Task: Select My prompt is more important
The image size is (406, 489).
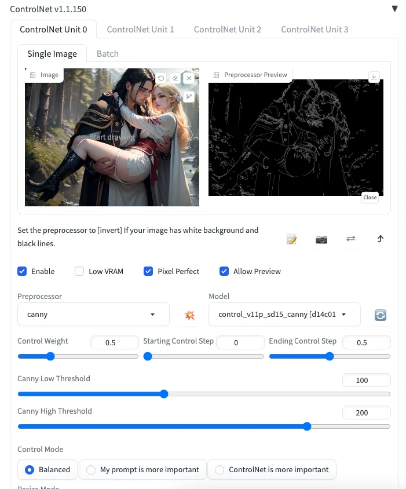Action: pyautogui.click(x=143, y=469)
